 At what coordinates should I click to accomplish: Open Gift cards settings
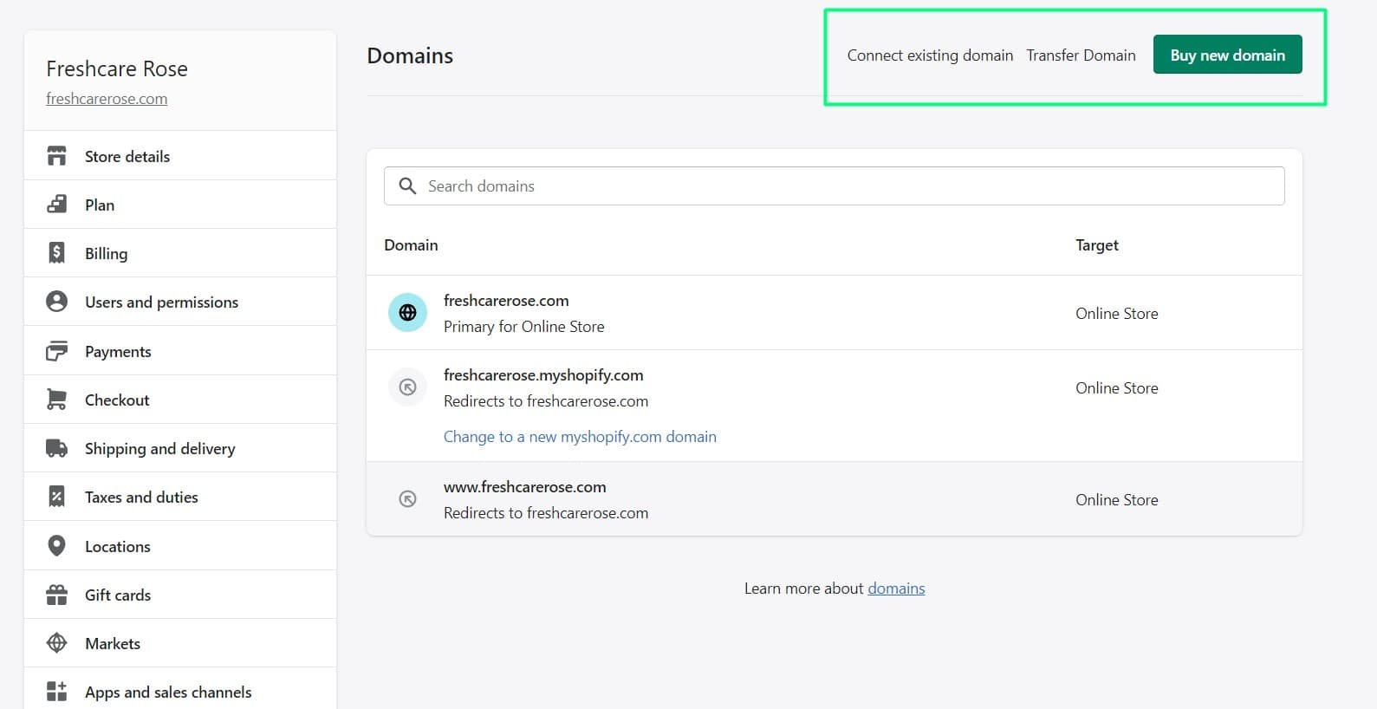(x=180, y=595)
